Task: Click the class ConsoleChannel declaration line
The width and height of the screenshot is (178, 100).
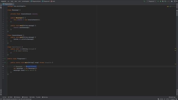Action: [16, 35]
